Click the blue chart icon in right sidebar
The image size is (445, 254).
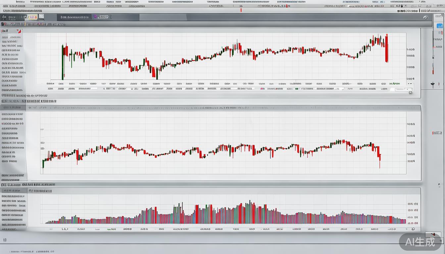[439, 26]
